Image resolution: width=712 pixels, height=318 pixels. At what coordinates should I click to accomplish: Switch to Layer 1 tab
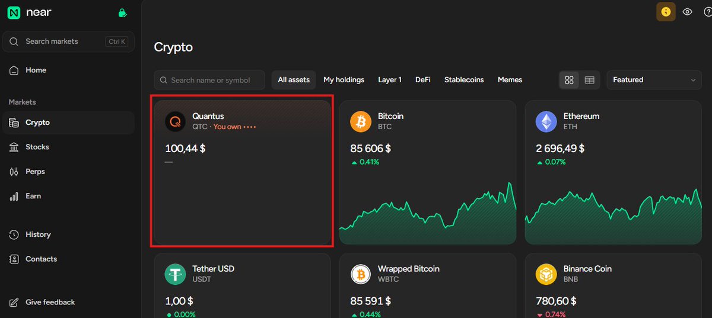click(x=390, y=80)
